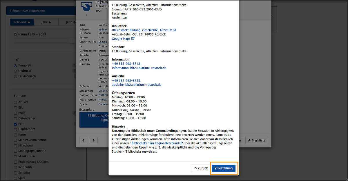The height and width of the screenshot is (181, 348).
Task: Click the 'Öffnungszeiten' heading text
Action: [x=123, y=93]
